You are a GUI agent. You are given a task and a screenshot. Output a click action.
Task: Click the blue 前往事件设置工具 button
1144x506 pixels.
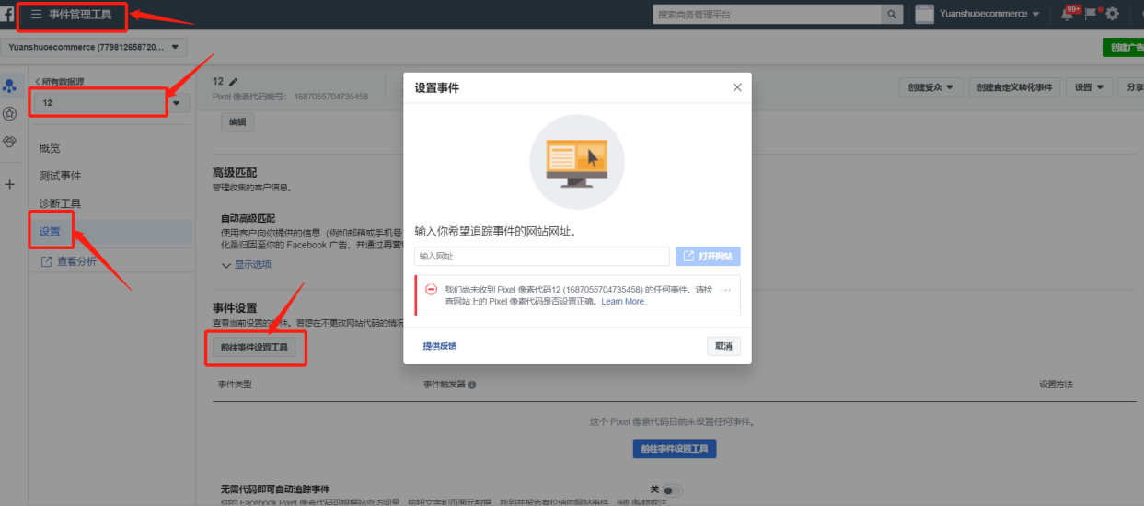click(x=674, y=448)
